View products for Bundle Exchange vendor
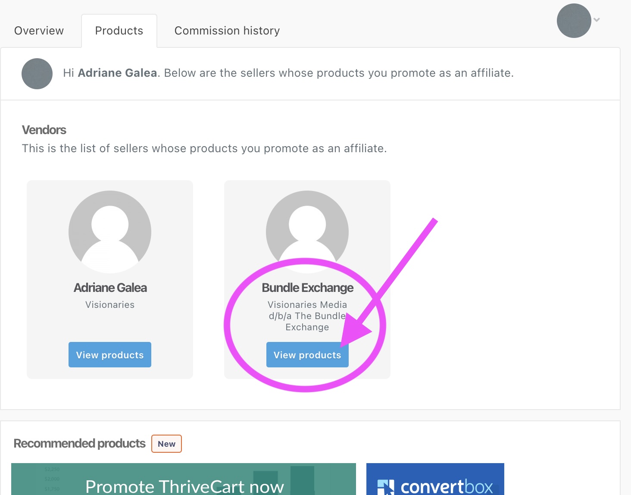 coord(307,355)
